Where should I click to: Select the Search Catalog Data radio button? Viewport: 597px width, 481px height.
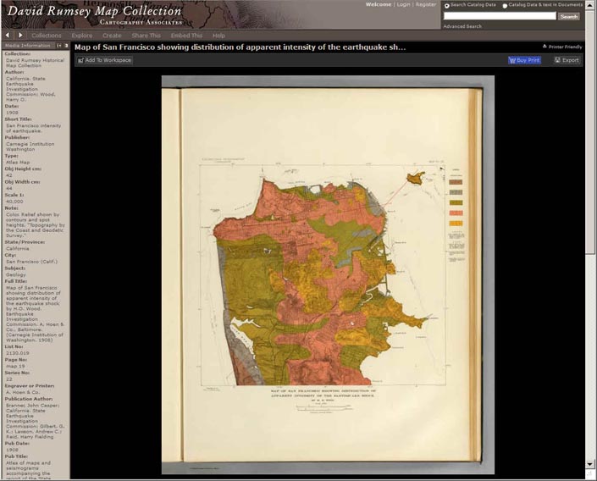(447, 5)
